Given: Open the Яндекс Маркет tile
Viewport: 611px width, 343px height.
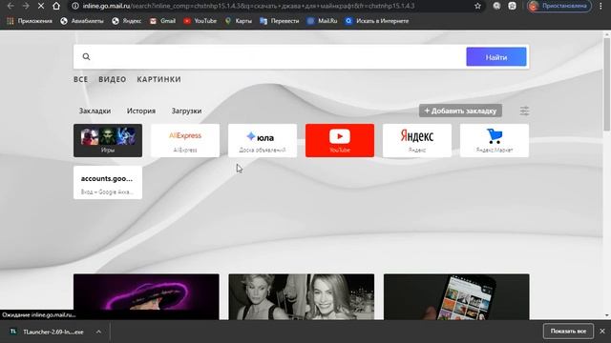Looking at the screenshot, I should coord(495,140).
